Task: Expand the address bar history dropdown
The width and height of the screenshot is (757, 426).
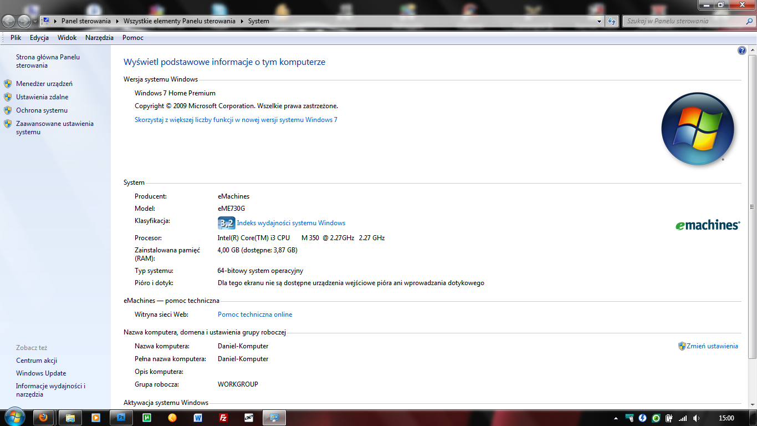Action: [599, 21]
